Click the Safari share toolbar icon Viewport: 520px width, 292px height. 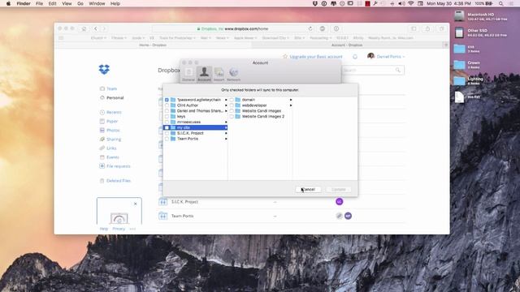[427, 29]
